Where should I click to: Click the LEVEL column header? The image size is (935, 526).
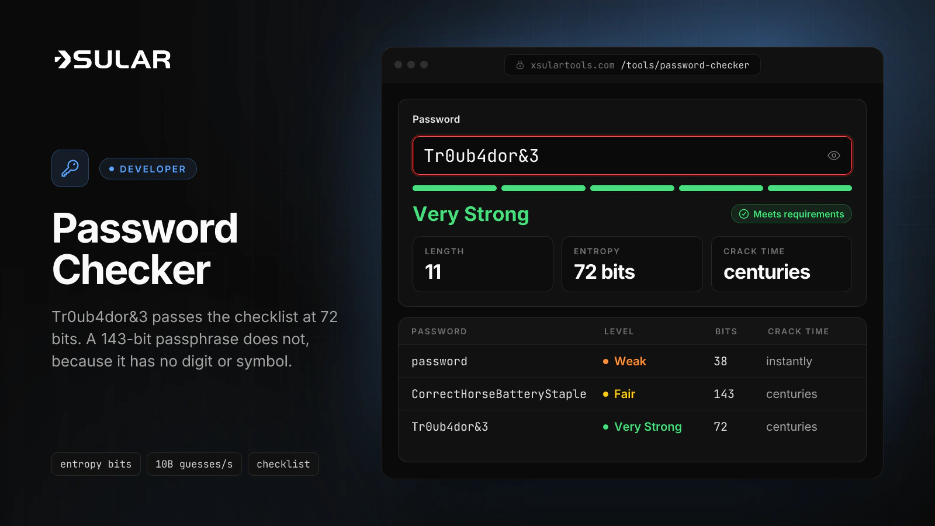point(619,331)
